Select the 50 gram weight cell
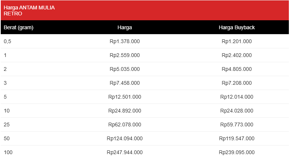This screenshot has width=290, height=165. pos(7,138)
